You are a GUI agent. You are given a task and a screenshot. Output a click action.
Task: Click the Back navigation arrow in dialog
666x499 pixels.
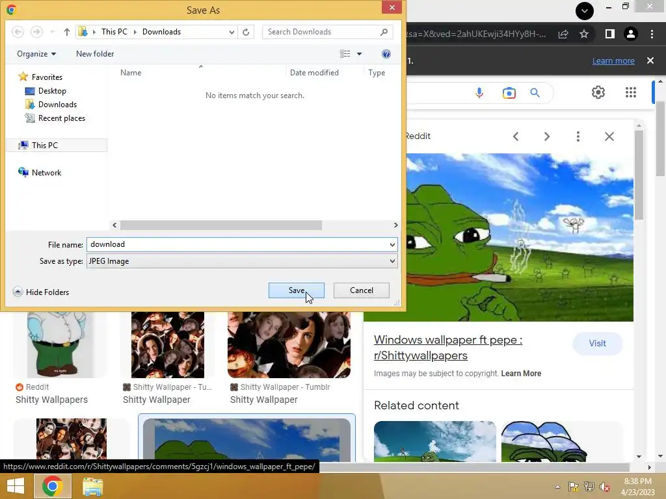(18, 32)
